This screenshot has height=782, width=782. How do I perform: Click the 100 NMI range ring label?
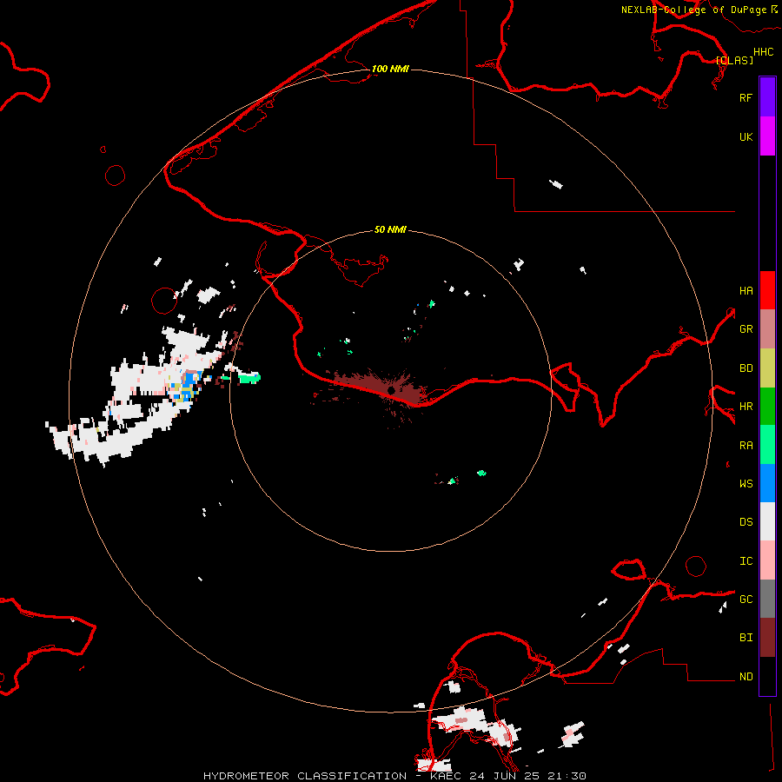click(x=390, y=69)
